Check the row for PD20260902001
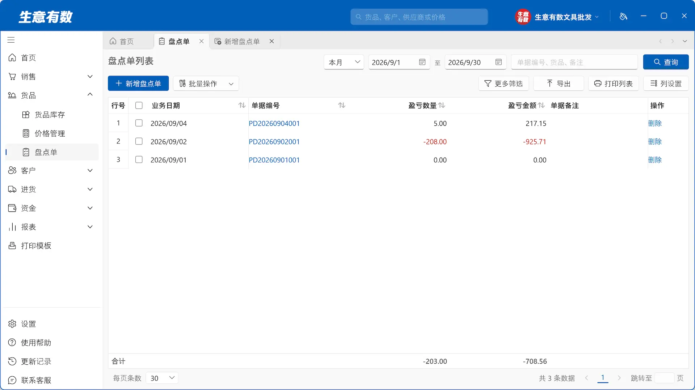The width and height of the screenshot is (695, 390). pos(139,141)
